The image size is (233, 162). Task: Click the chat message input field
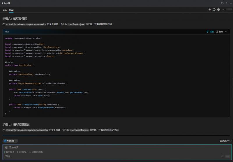click(111, 152)
